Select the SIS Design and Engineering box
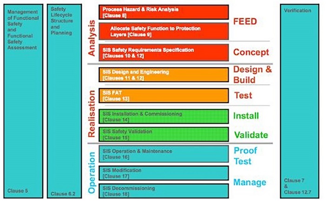 tap(164, 75)
